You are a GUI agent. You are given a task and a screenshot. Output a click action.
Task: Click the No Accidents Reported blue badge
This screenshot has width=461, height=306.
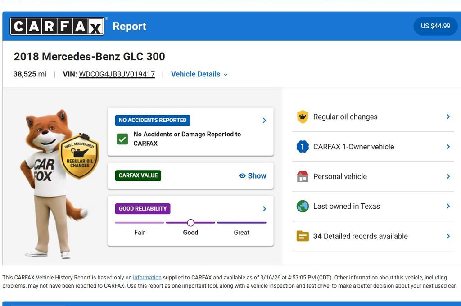(152, 120)
